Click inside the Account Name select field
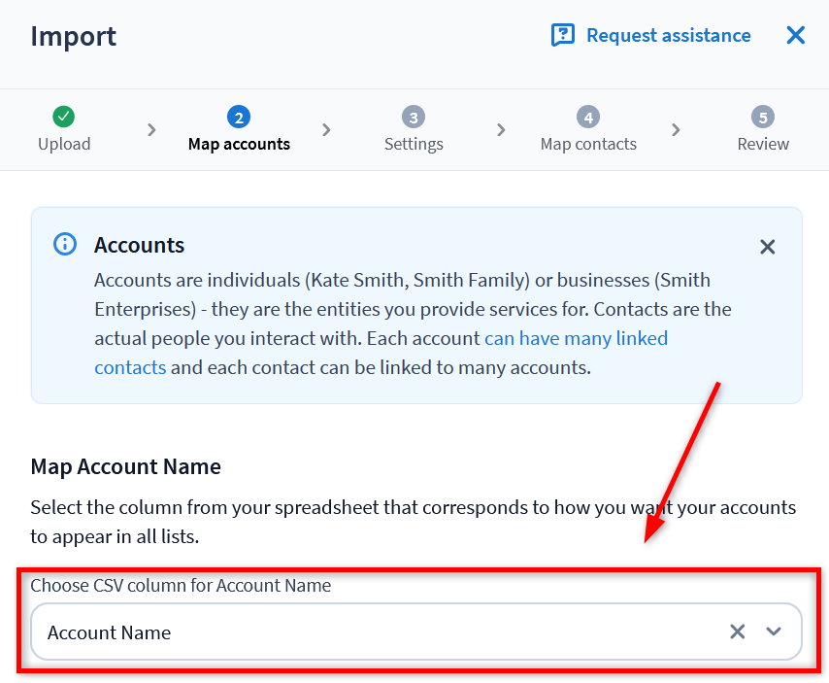Viewport: 829px width, 683px height. coord(369,632)
